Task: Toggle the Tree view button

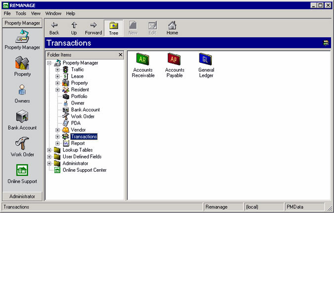Action: click(x=113, y=28)
